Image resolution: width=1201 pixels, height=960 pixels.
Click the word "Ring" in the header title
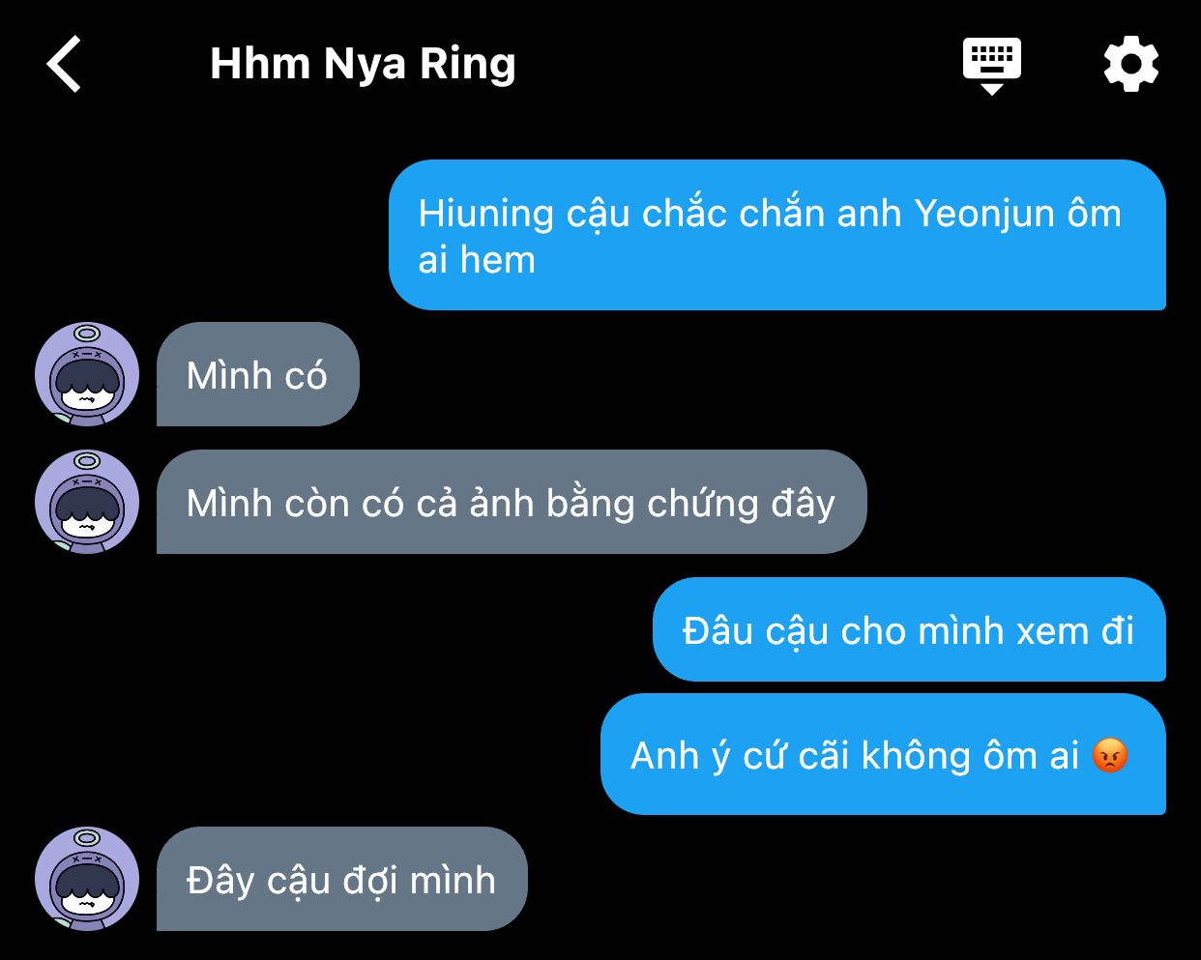tap(467, 64)
